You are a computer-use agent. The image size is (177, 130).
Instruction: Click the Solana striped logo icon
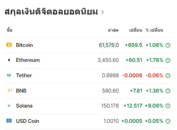[9, 106]
